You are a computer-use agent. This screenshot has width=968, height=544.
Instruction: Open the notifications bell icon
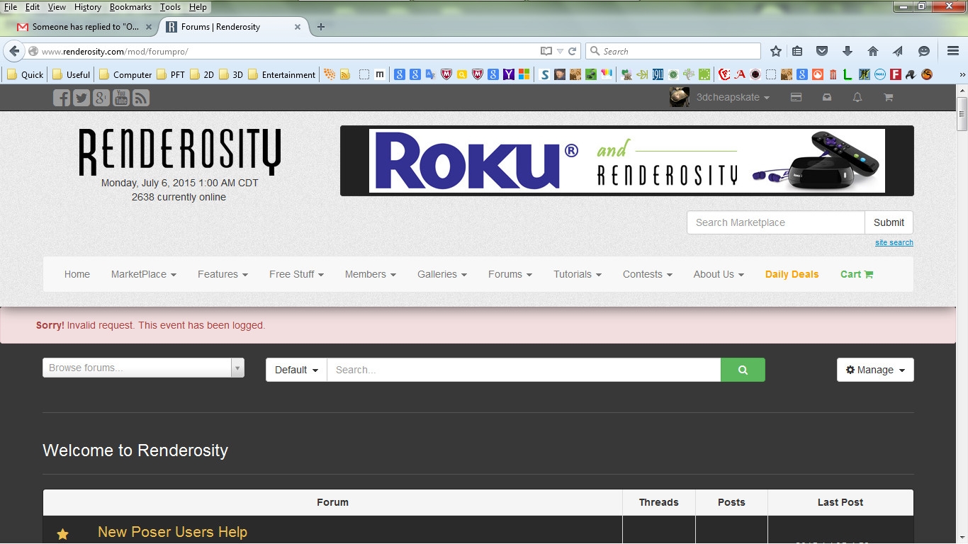click(857, 98)
